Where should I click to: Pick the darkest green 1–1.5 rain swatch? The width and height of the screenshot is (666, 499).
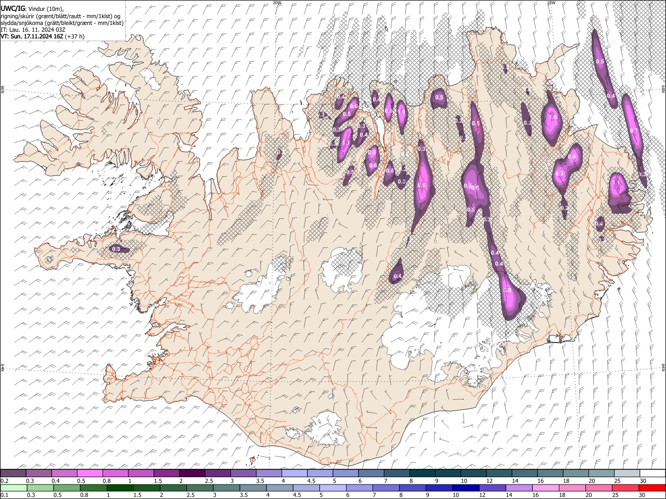(120, 488)
